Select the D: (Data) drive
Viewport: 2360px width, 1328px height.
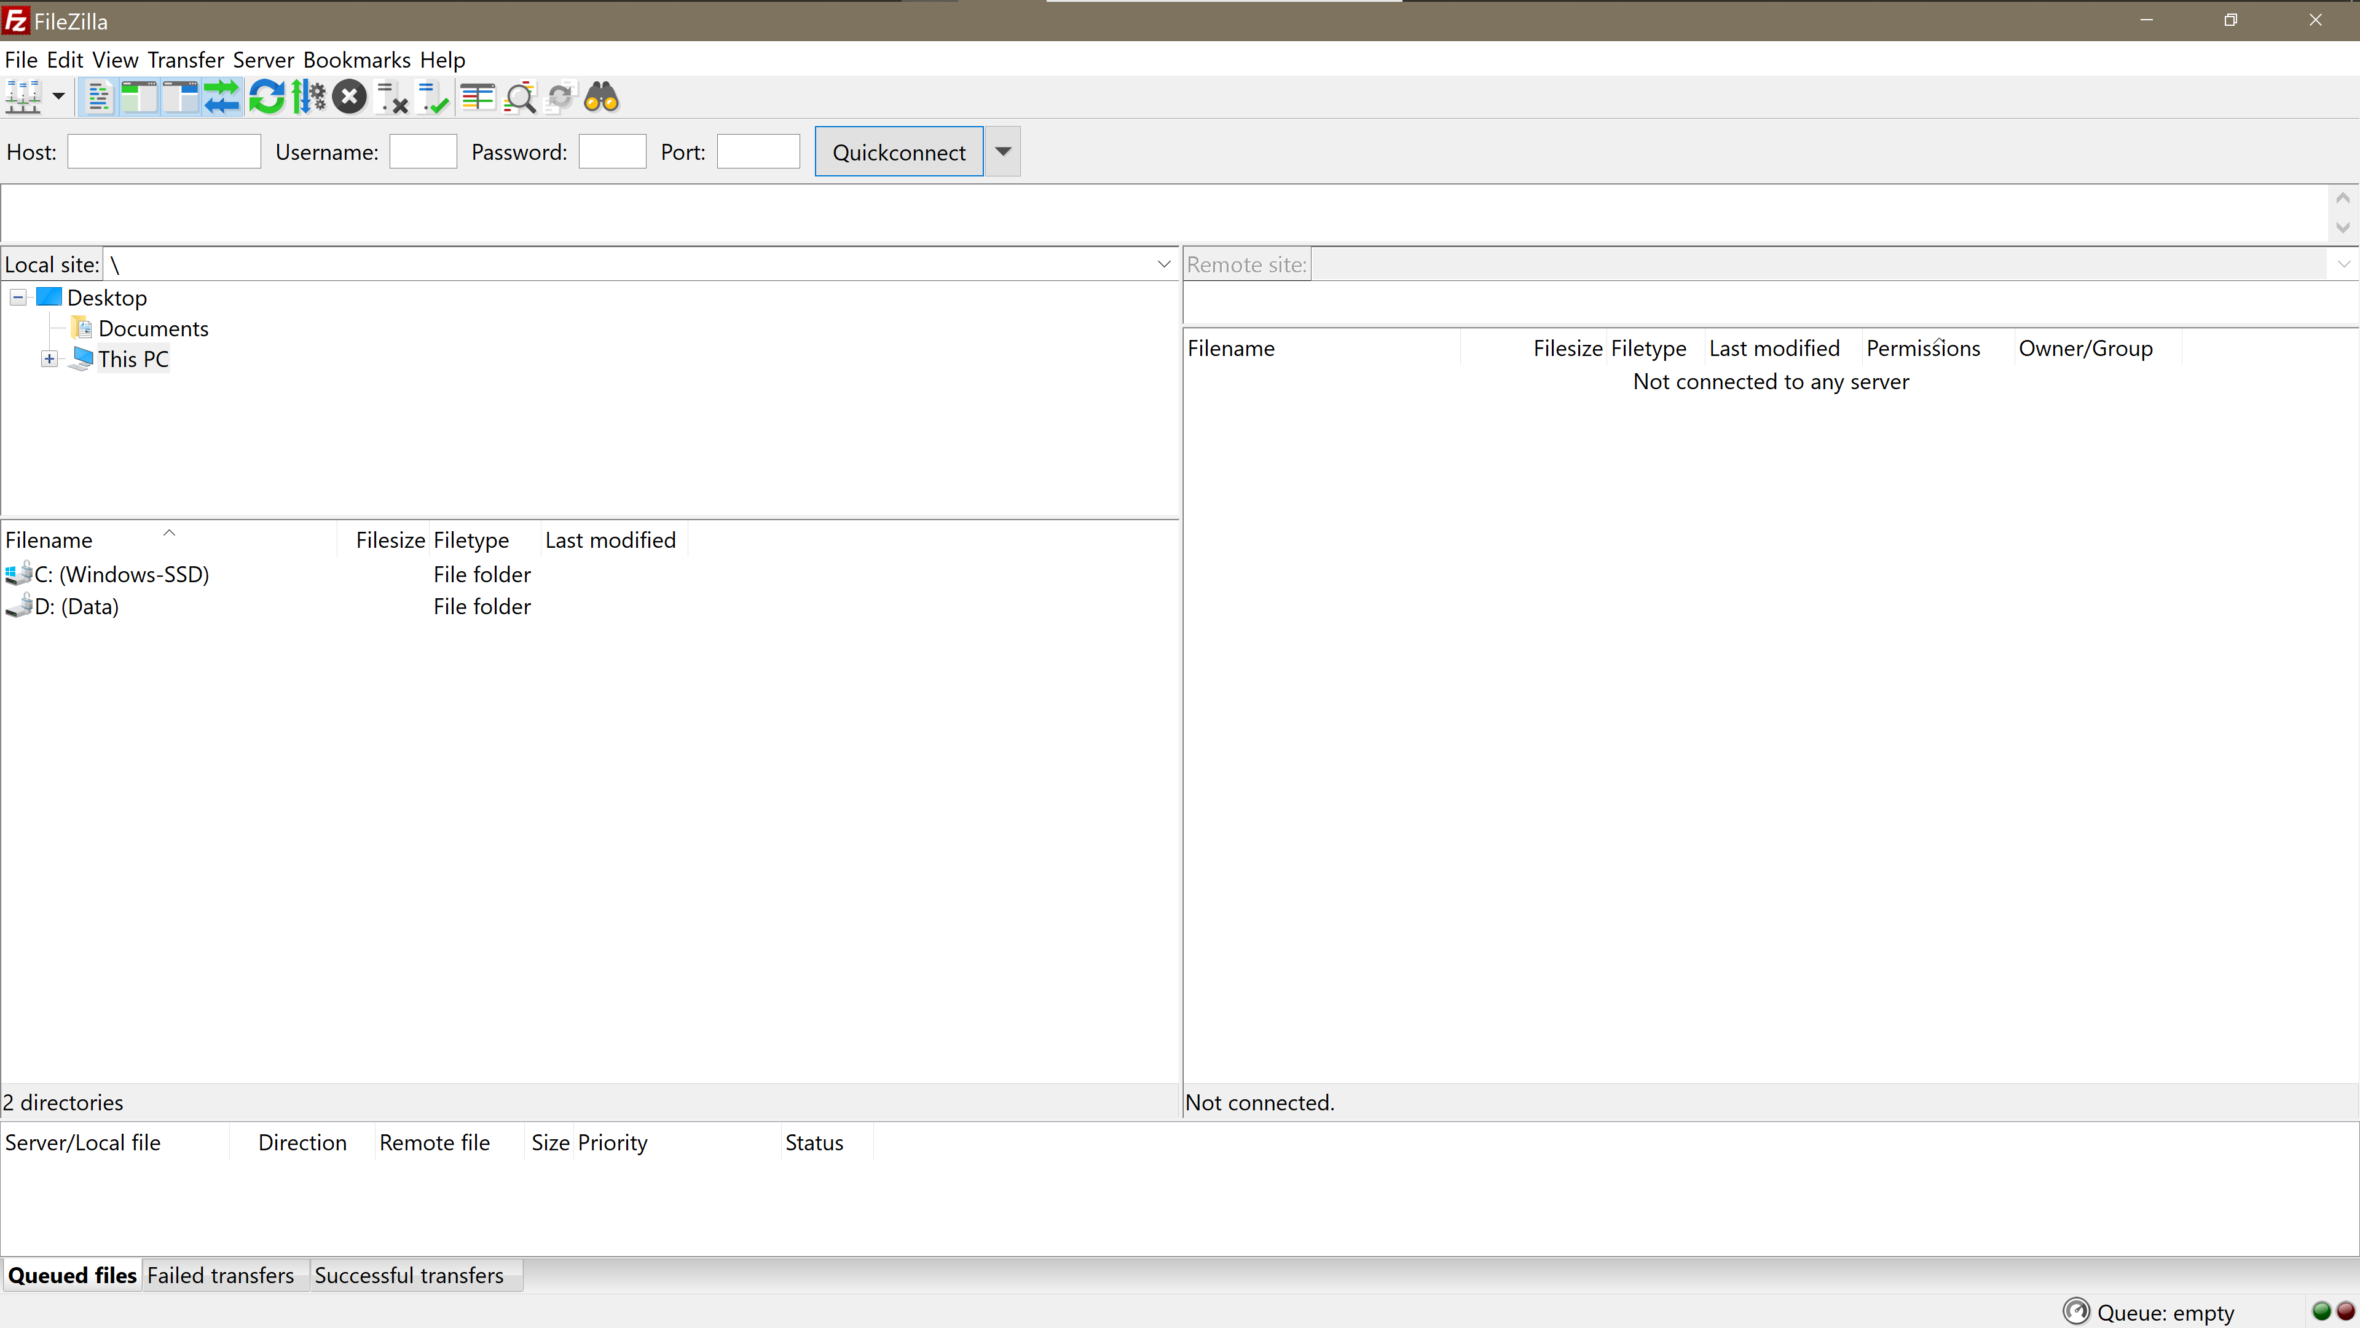(77, 607)
